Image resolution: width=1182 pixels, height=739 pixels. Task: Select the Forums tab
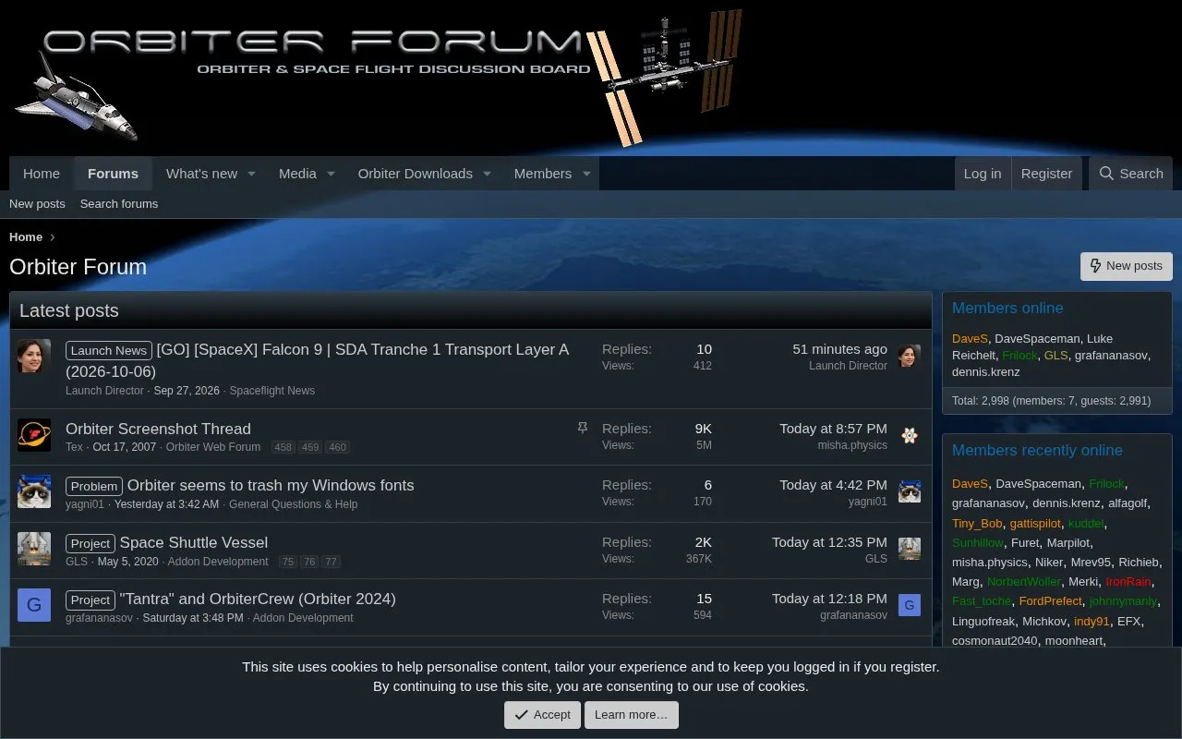(113, 174)
